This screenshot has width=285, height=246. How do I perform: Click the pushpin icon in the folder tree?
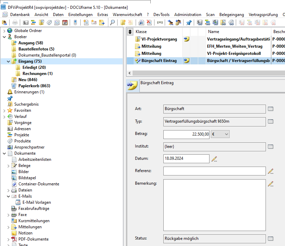[x=10, y=98]
